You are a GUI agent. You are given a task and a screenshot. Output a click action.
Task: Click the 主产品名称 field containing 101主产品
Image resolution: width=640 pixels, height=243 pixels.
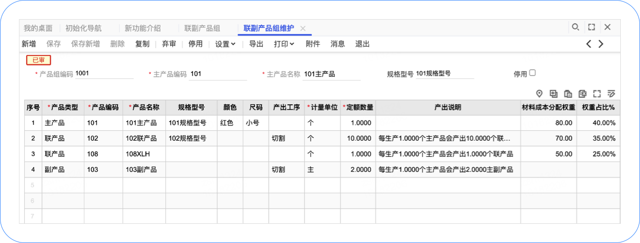tap(331, 74)
